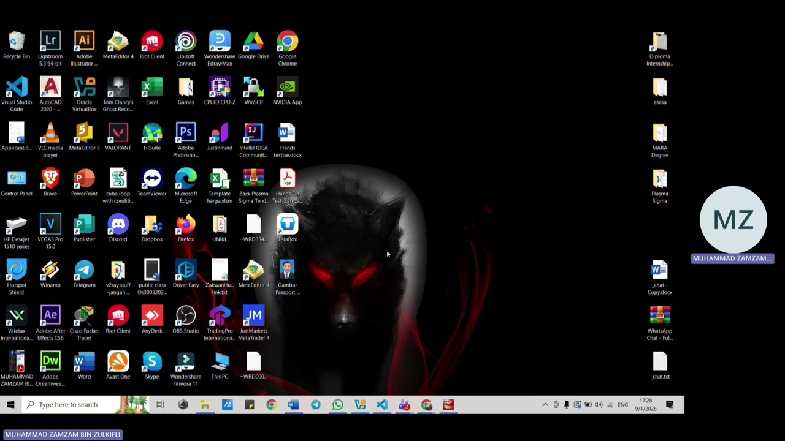Select the CPUID CPU-Z icon
This screenshot has height=441, width=785.
(x=220, y=92)
